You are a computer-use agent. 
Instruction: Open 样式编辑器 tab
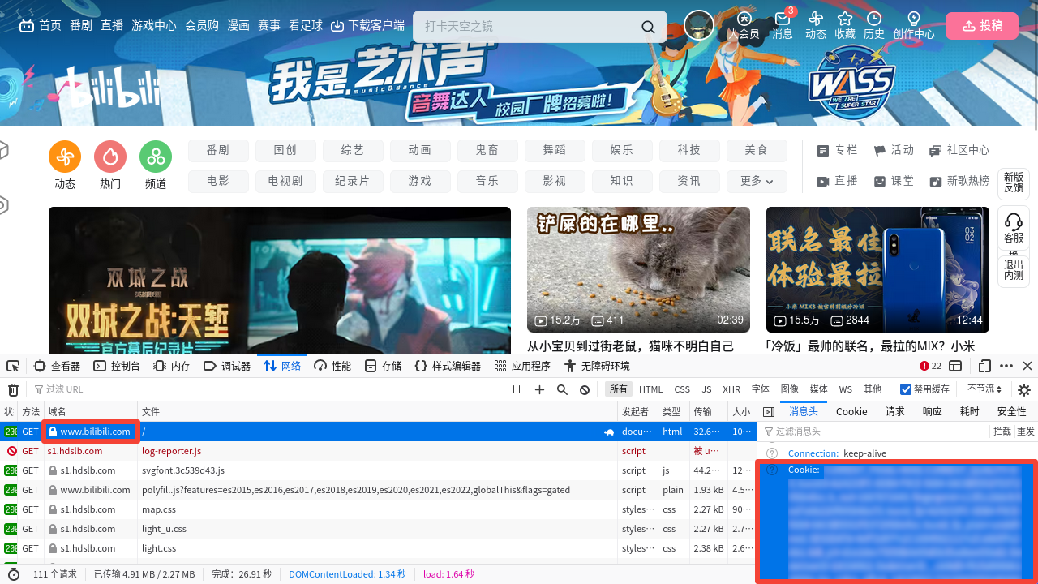[x=448, y=366]
